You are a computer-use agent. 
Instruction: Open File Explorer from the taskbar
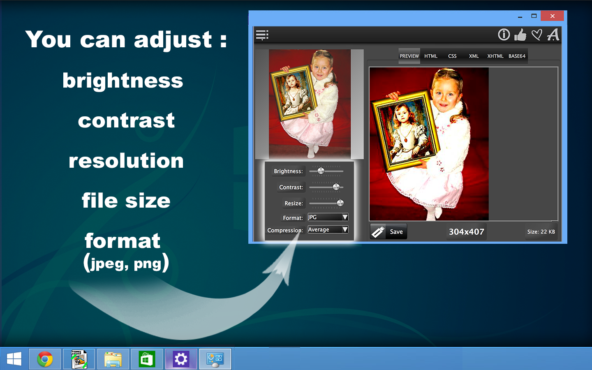point(113,359)
